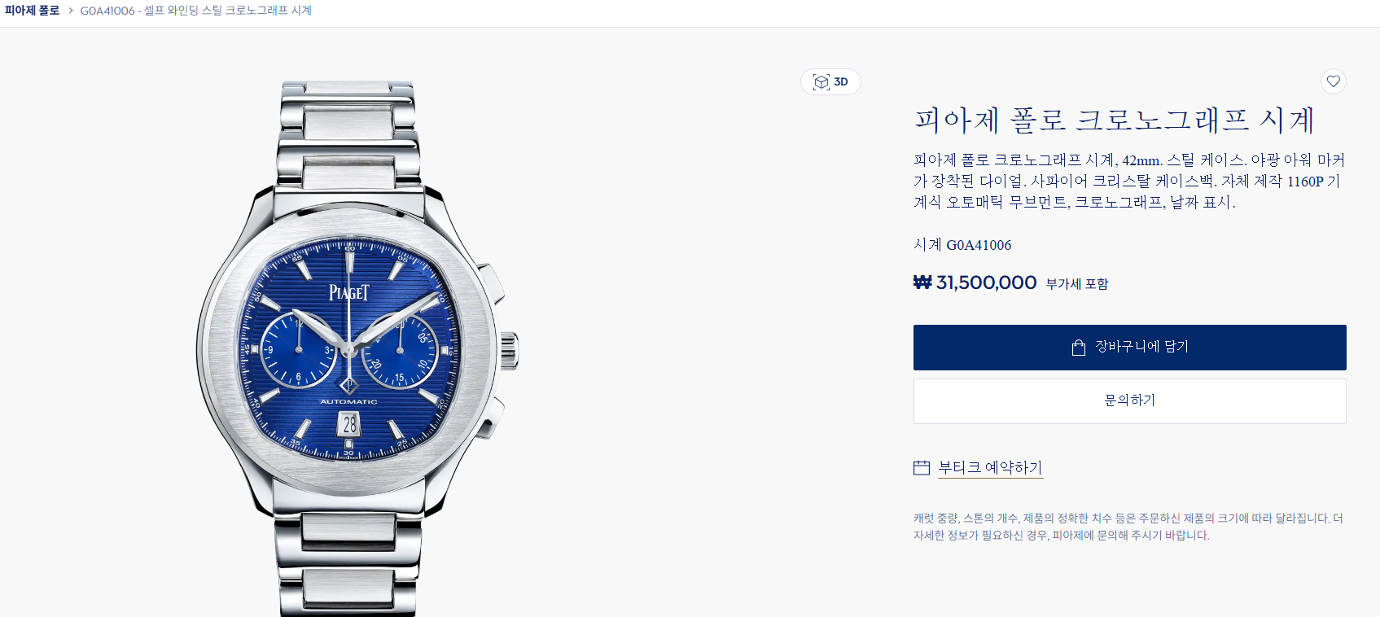Click the 31,500,000 price text
The image size is (1380, 617).
(x=986, y=282)
